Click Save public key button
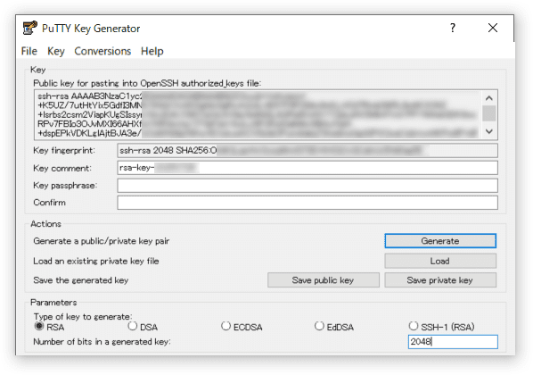This screenshot has height=375, width=533. [324, 280]
